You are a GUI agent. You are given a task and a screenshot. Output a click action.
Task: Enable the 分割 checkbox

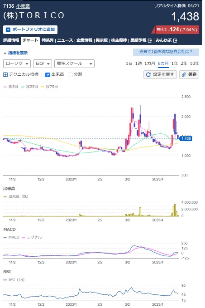[70, 75]
